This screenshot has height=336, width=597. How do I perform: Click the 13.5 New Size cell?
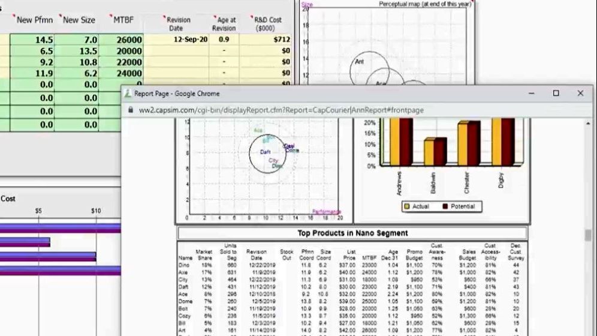pos(77,51)
